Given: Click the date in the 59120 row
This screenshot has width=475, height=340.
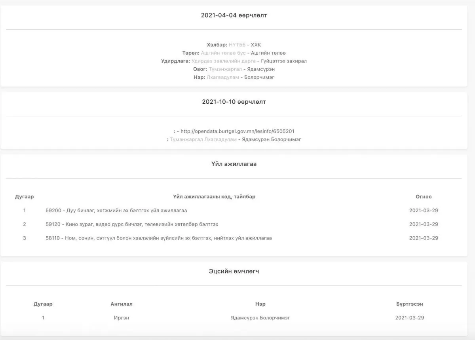Looking at the screenshot, I should tap(424, 224).
